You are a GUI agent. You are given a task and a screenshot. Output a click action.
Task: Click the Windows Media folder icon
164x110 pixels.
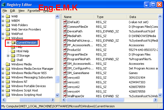pyautogui.click(x=8, y=64)
